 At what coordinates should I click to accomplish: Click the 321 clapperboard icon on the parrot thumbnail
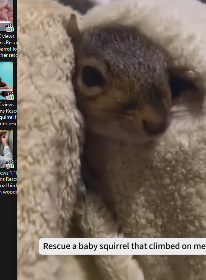[x=10, y=28]
